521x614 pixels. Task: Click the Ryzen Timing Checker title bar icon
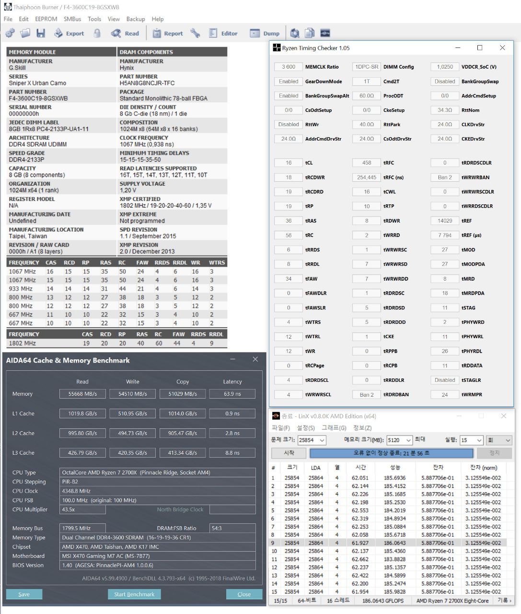coord(277,48)
